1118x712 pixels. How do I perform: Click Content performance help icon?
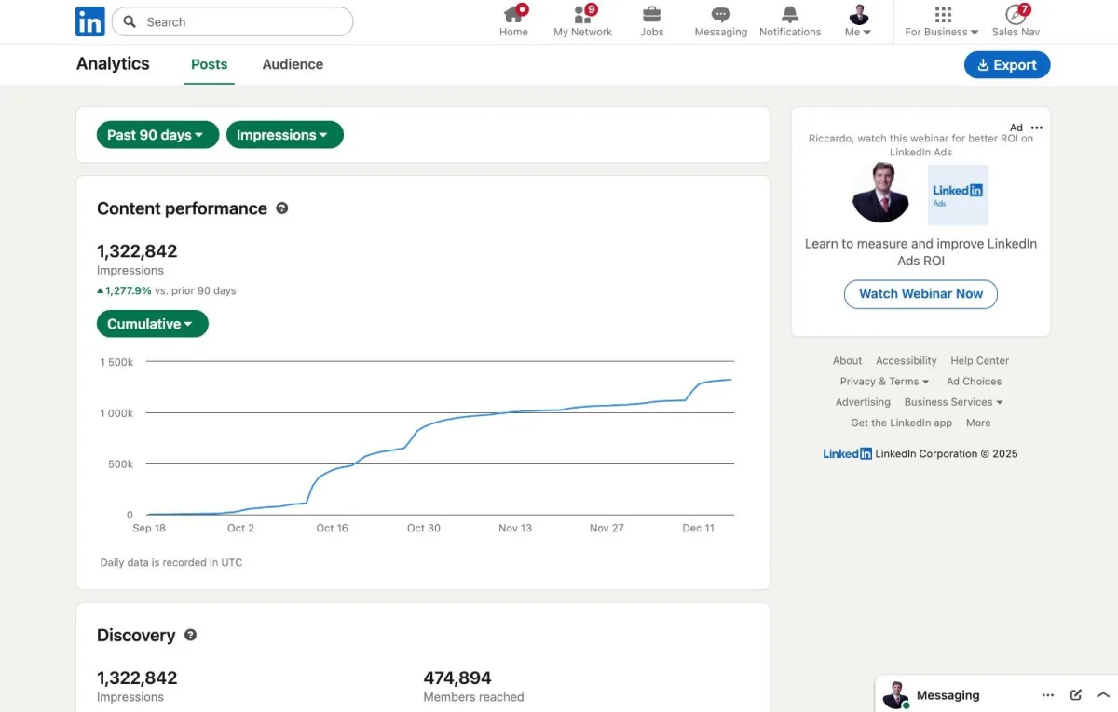click(x=282, y=208)
